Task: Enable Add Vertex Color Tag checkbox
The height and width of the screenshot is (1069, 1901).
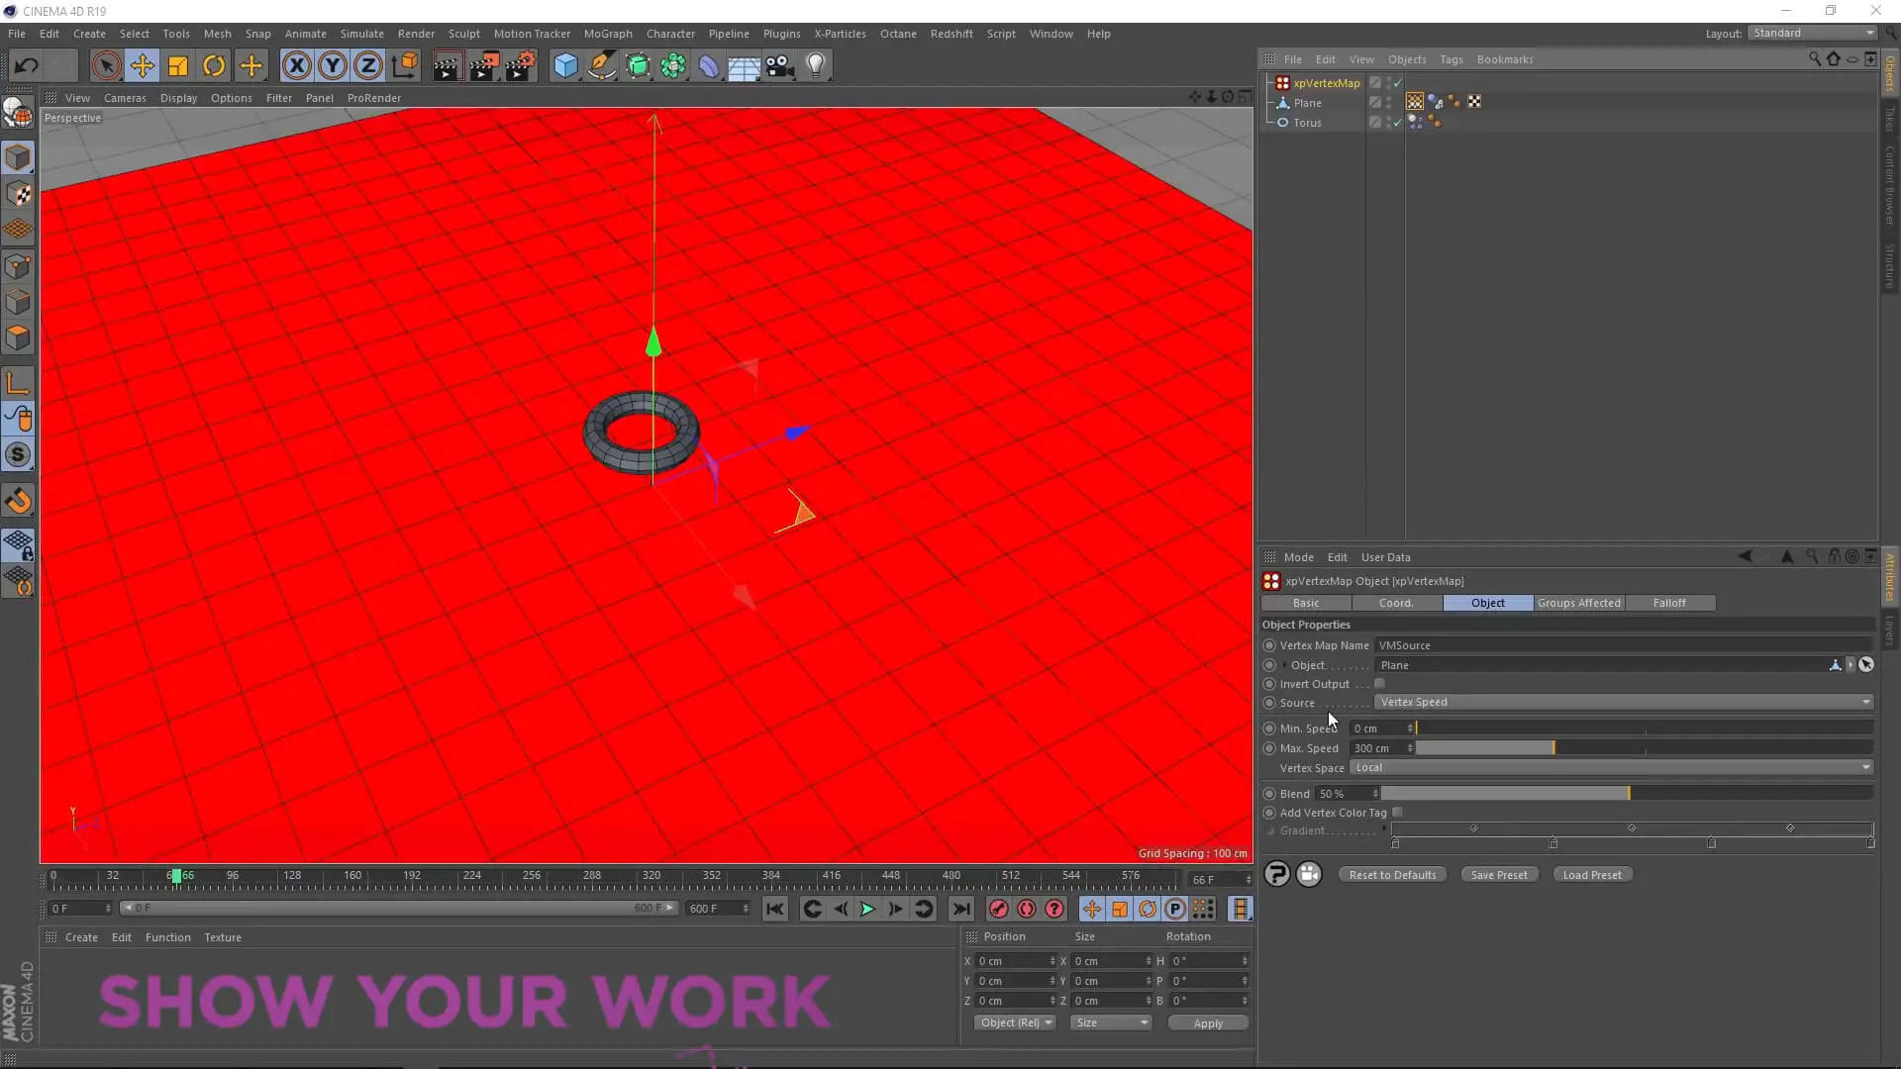Action: 1397,813
